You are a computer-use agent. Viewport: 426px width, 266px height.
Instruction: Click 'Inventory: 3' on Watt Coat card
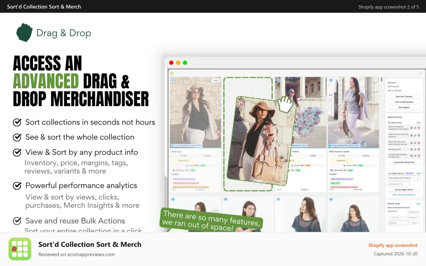pos(184,161)
